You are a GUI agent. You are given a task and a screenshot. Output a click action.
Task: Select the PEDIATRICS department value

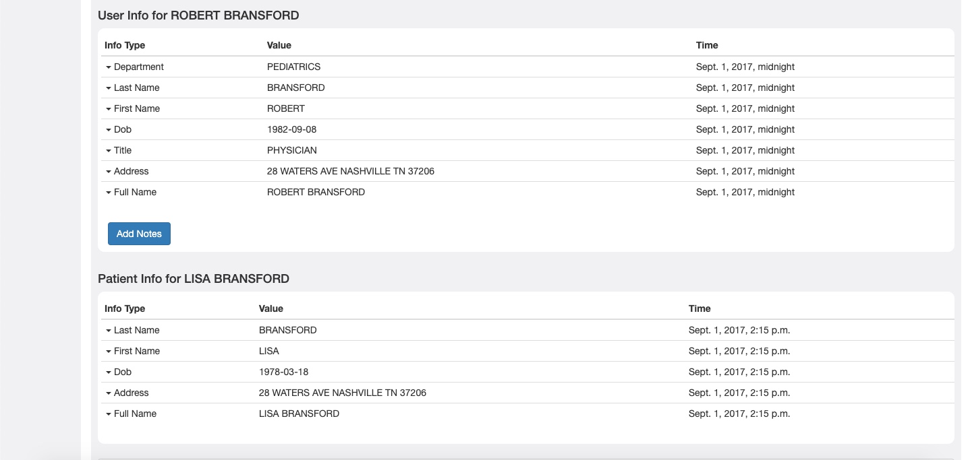(x=293, y=67)
